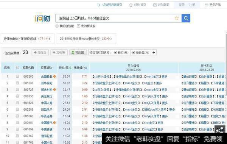
Task: Click the 注册 register link
Action: pos(192,5)
